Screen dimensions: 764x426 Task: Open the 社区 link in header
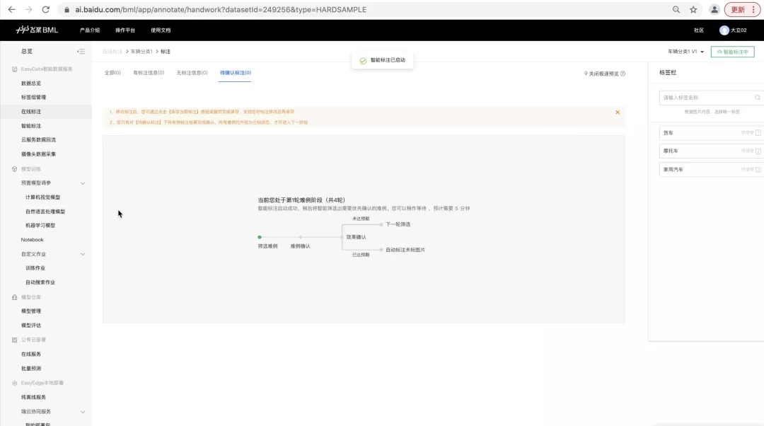tap(699, 30)
